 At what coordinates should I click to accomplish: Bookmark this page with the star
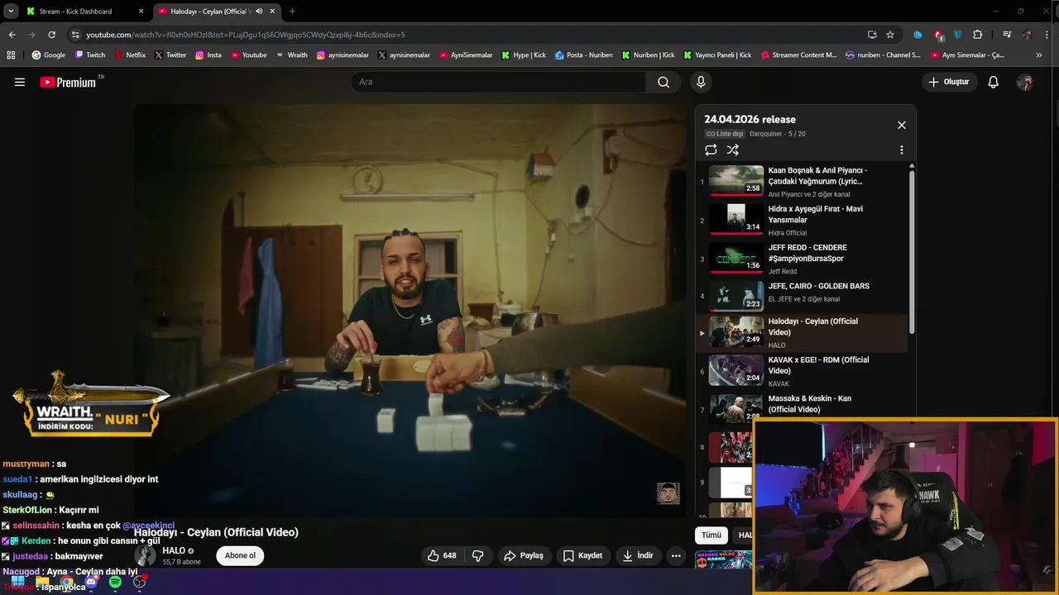[x=890, y=35]
